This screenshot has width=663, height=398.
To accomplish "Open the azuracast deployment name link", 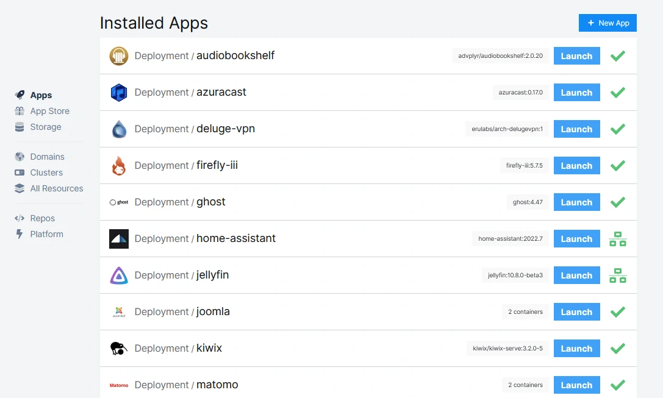I will (221, 92).
